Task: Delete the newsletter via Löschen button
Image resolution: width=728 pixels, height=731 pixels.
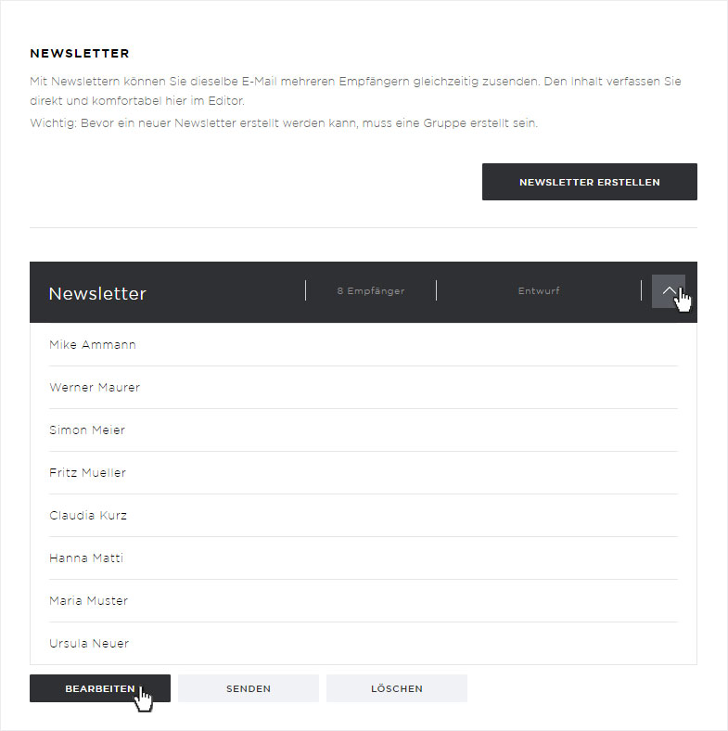Action: (x=397, y=688)
